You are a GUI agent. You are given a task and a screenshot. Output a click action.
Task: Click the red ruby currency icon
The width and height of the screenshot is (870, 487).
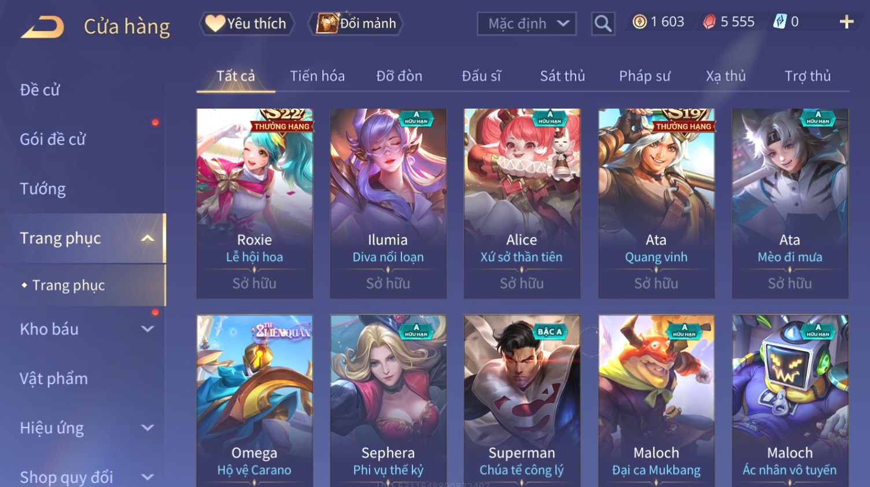click(709, 22)
